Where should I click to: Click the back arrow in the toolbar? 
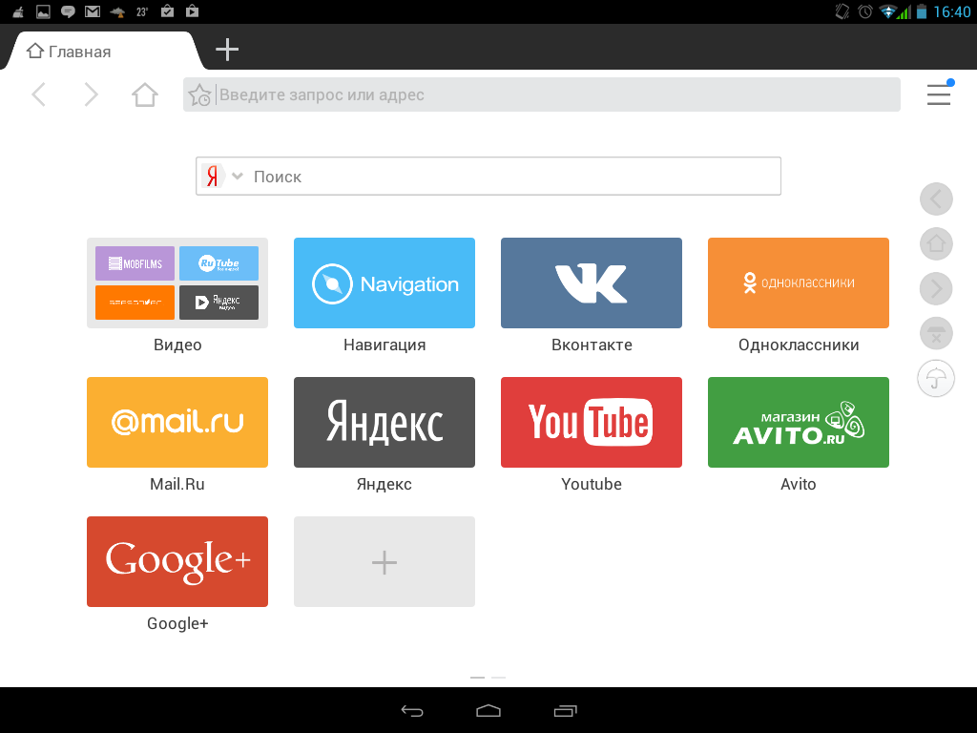tap(39, 94)
